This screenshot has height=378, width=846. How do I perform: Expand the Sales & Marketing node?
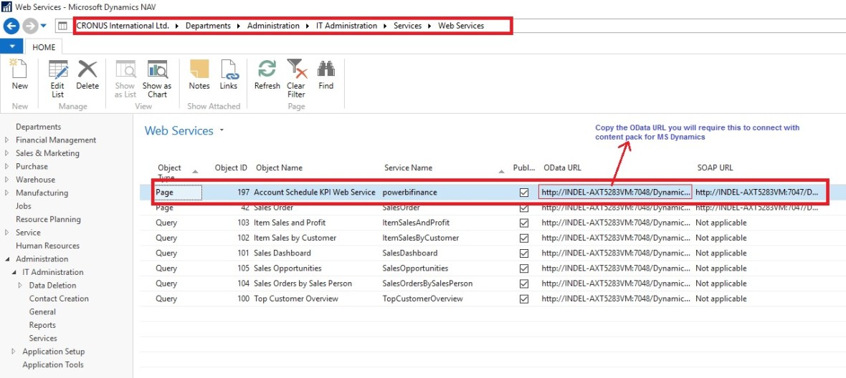pyautogui.click(x=6, y=153)
